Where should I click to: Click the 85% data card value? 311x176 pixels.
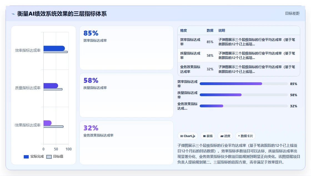(91, 33)
